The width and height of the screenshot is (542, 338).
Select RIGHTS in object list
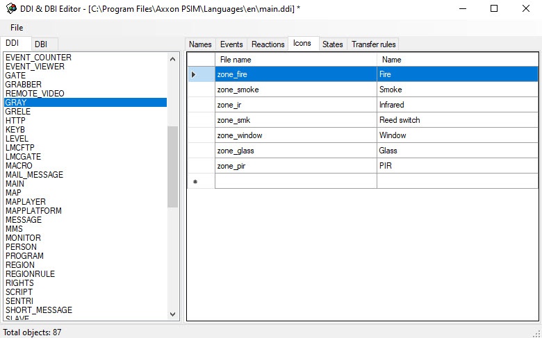pos(85,282)
